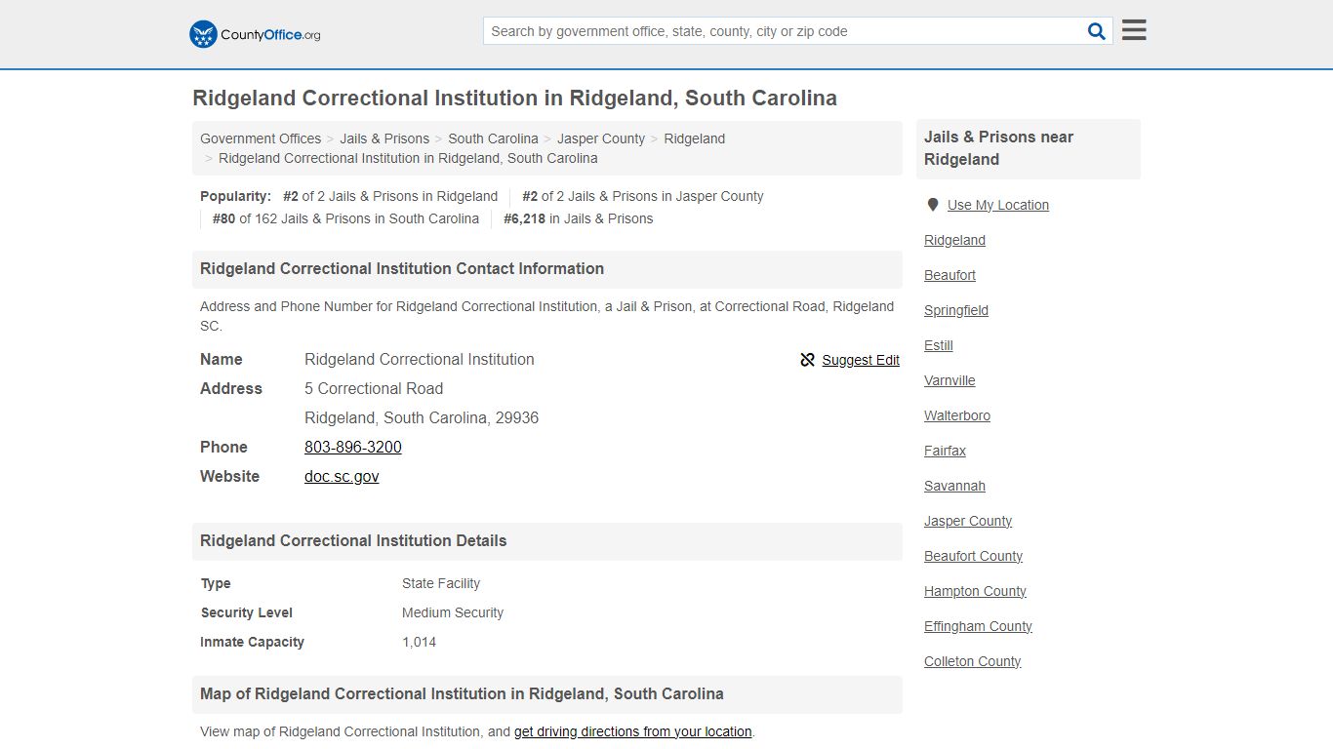
Task: Select Estill nearby link
Action: point(939,345)
